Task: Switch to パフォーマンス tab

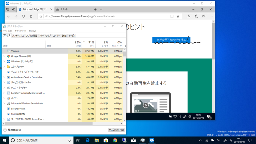Action: [x=18, y=35]
